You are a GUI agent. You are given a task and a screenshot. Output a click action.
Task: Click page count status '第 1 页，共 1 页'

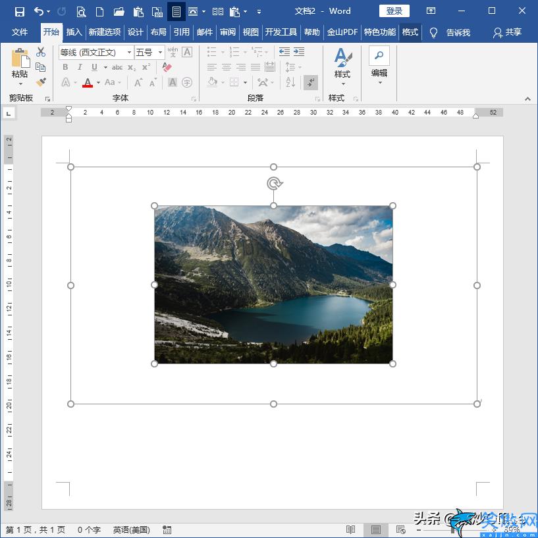click(36, 529)
